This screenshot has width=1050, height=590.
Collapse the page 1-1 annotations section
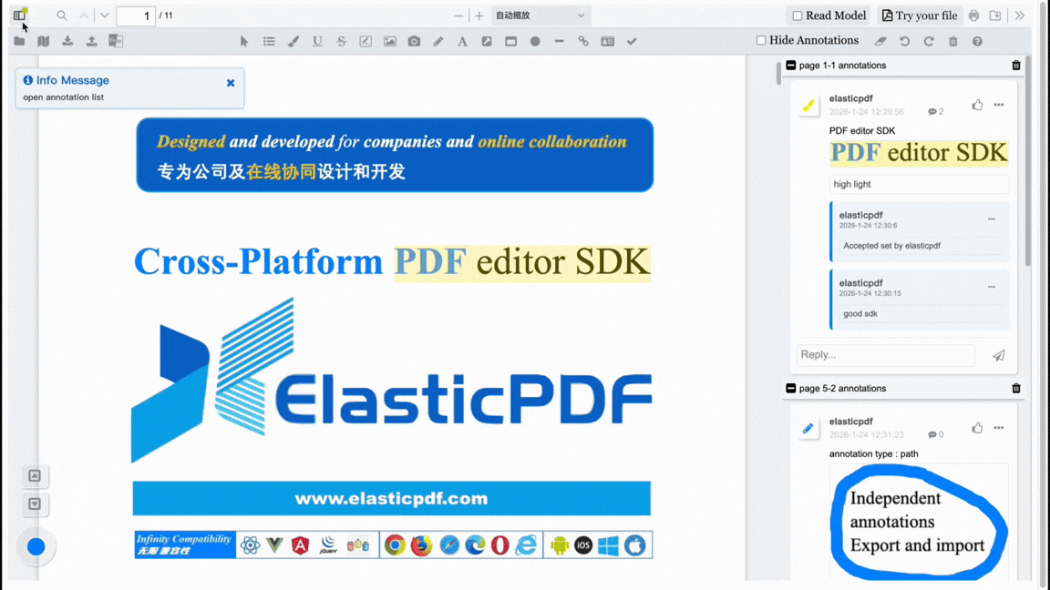pos(789,65)
